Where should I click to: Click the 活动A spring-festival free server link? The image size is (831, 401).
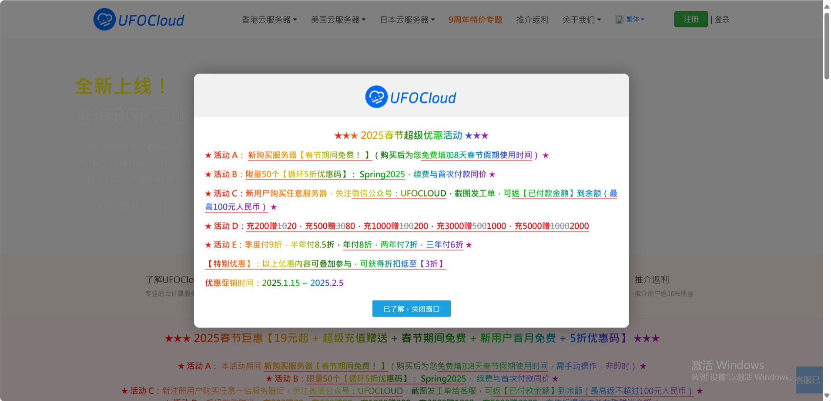click(x=307, y=155)
